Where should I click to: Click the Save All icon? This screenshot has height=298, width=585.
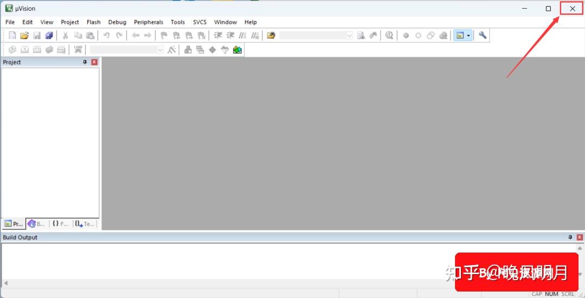[49, 35]
